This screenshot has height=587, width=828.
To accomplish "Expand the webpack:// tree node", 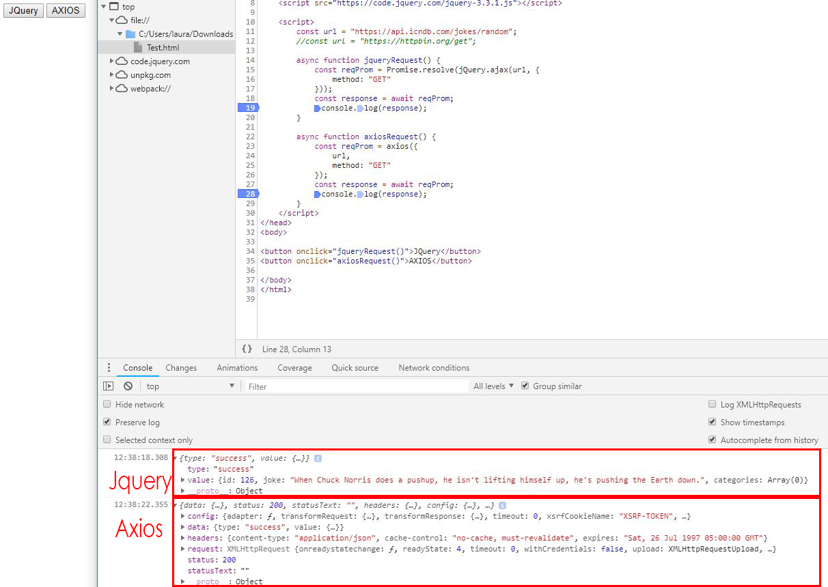I will coord(112,88).
